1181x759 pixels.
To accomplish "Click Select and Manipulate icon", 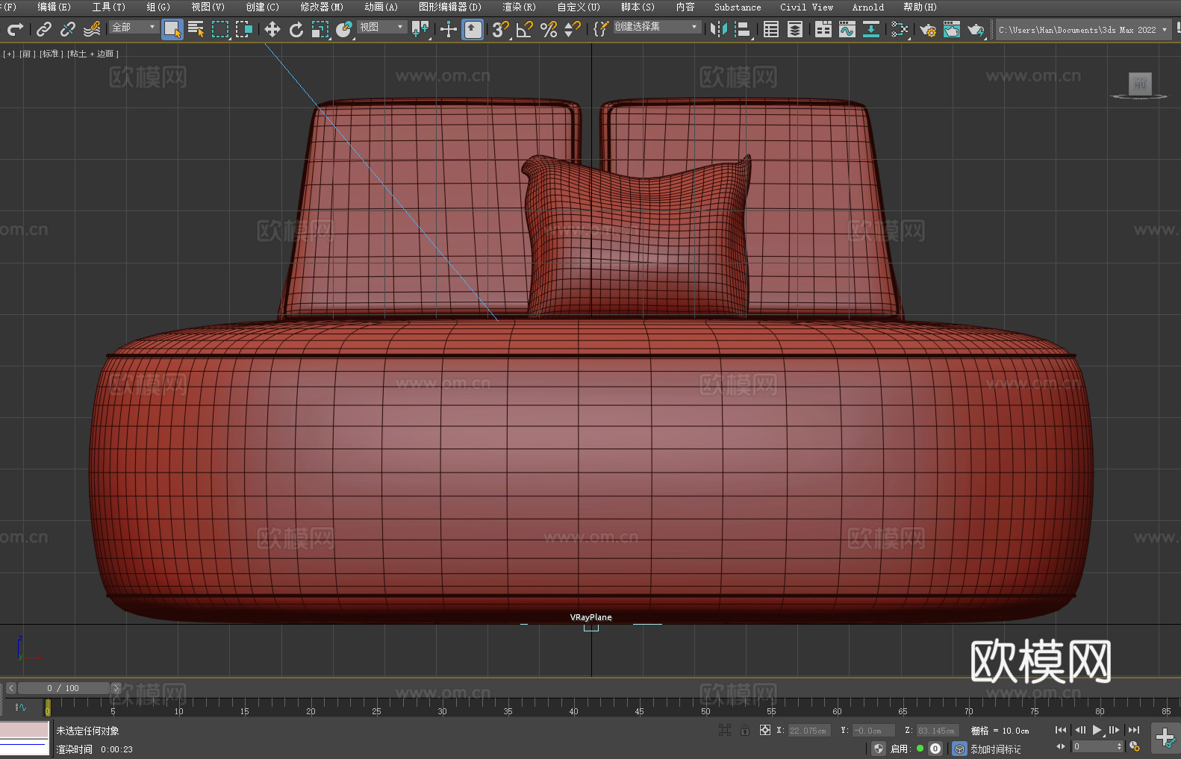I will point(449,29).
